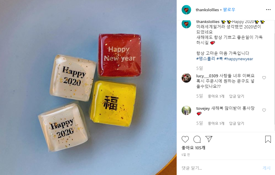275x175 pixels.
Task: Open tovejey profile picture
Action: [x=186, y=110]
